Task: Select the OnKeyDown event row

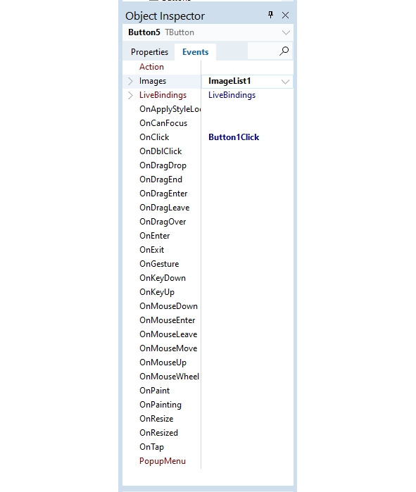Action: [208, 278]
